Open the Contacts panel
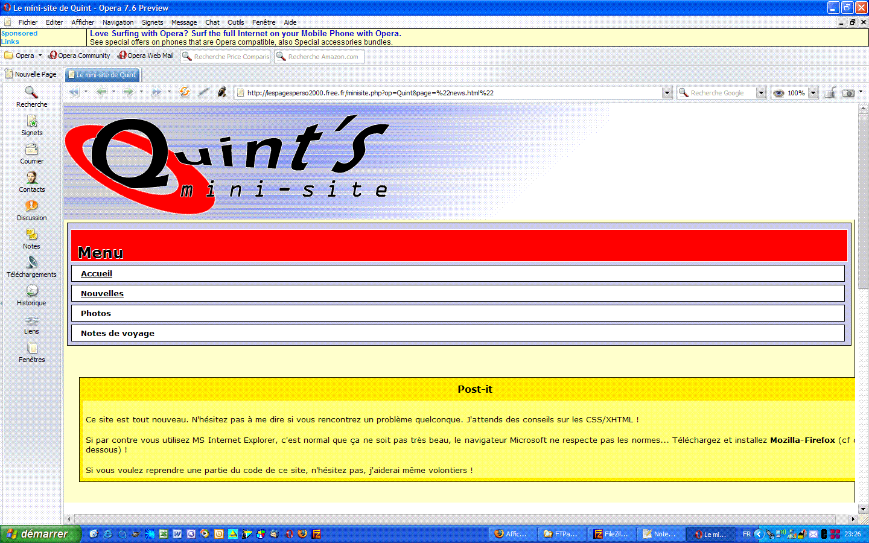Screen dimensions: 869x543 tap(31, 182)
